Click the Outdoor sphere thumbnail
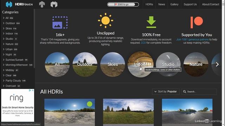 point(85,64)
